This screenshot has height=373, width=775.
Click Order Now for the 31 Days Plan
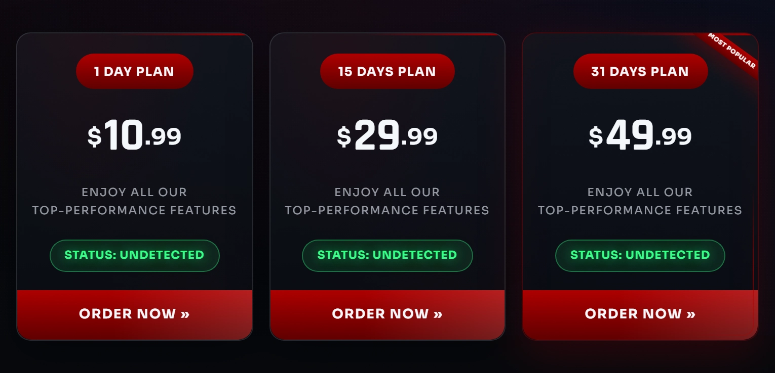click(x=640, y=314)
